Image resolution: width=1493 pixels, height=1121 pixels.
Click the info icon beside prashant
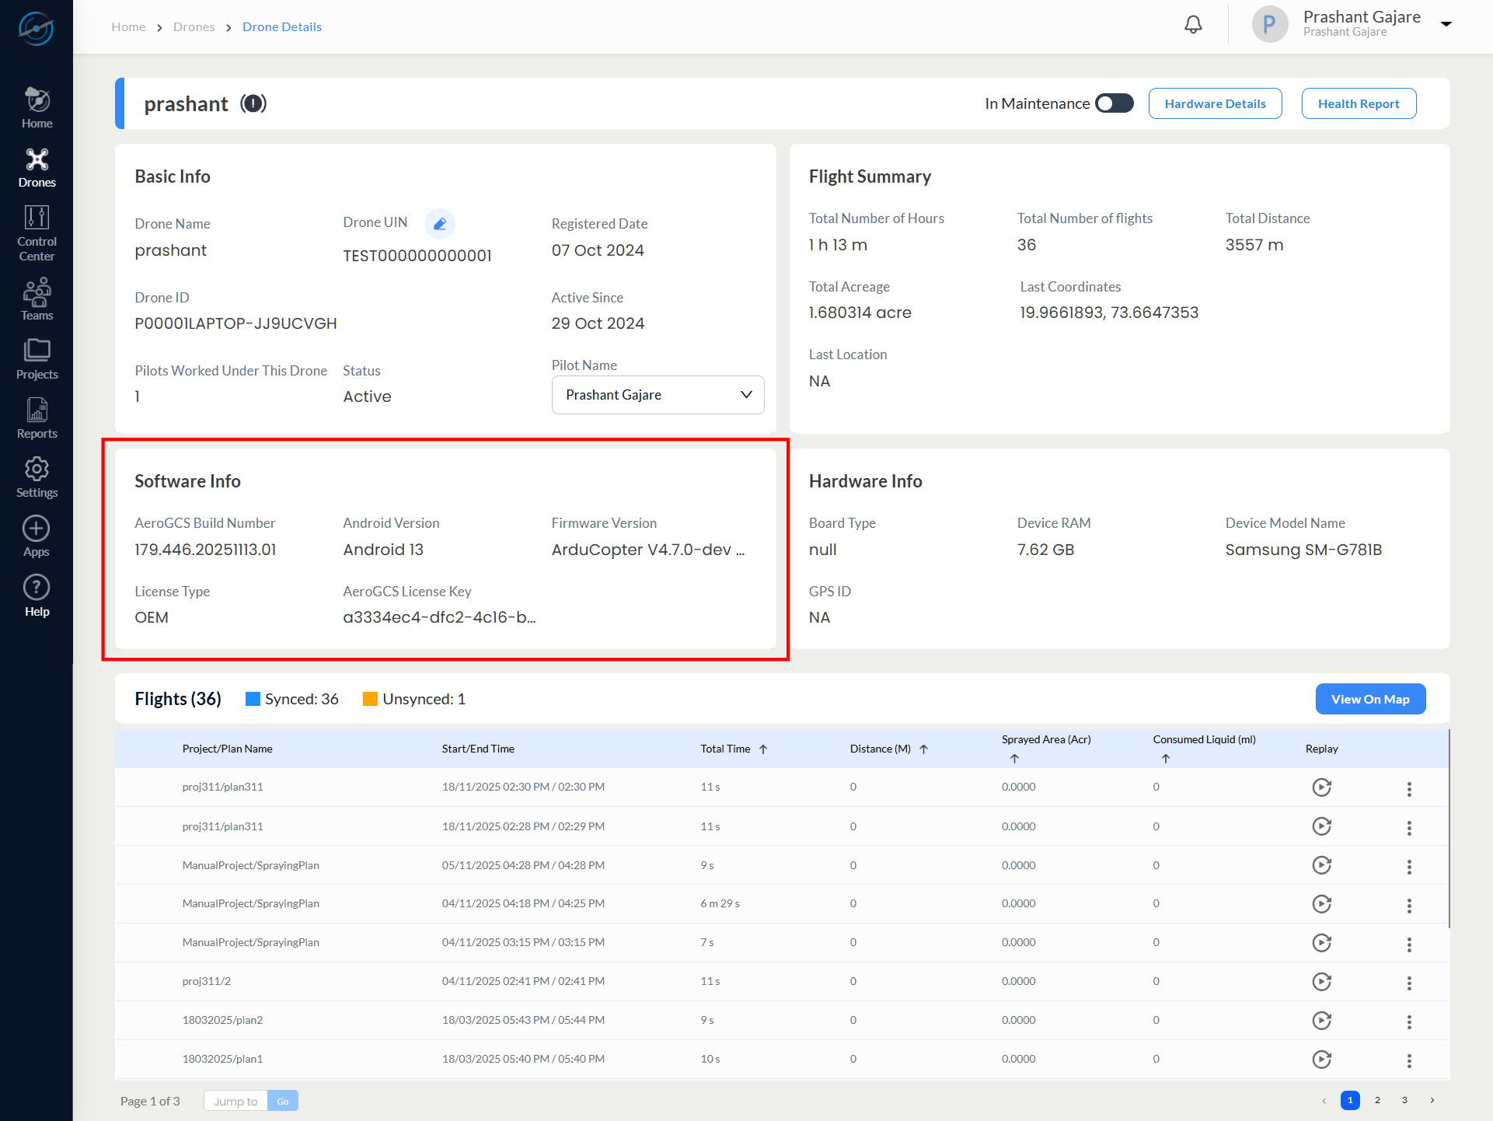pyautogui.click(x=253, y=103)
